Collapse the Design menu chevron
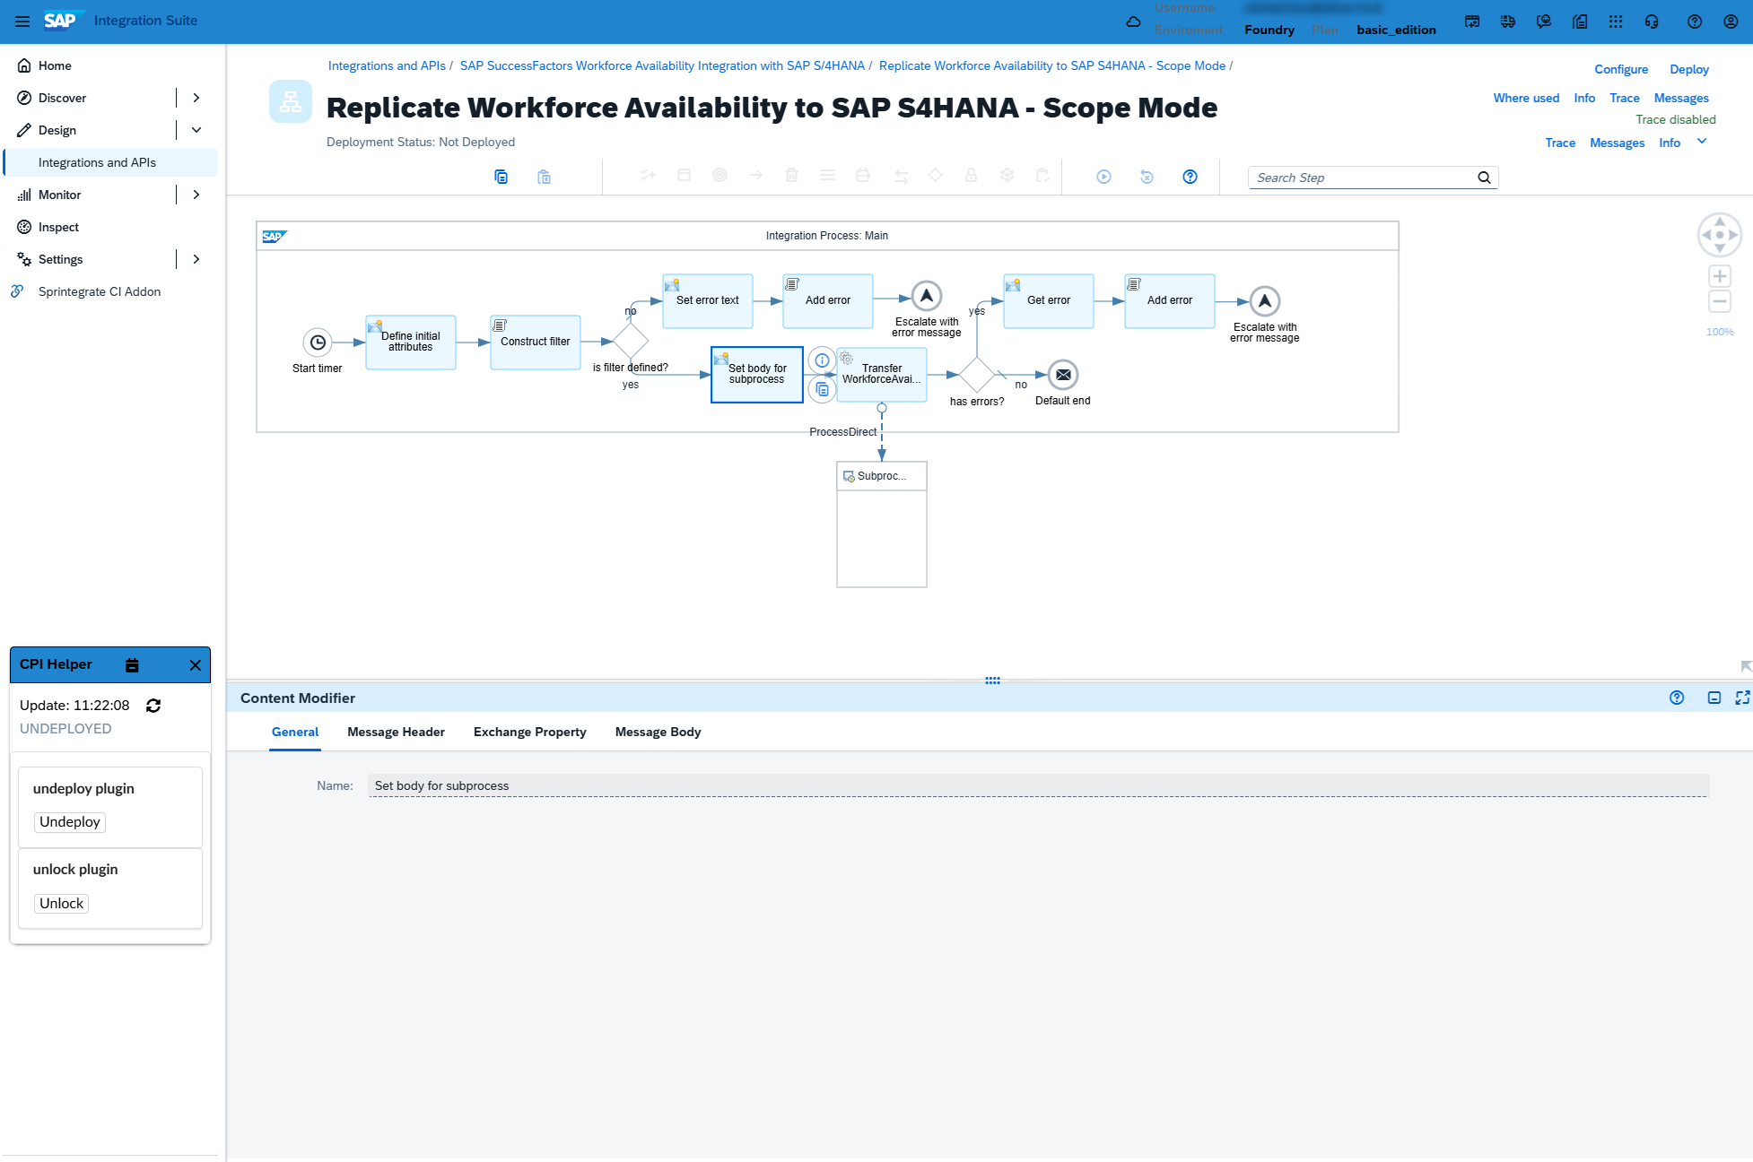1753x1162 pixels. pyautogui.click(x=196, y=130)
